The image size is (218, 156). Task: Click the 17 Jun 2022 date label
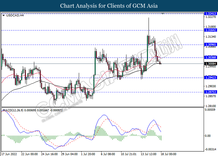tap(9, 154)
